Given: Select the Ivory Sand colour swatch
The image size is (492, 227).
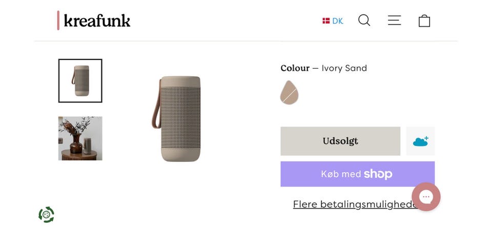Looking at the screenshot, I should click(x=289, y=93).
